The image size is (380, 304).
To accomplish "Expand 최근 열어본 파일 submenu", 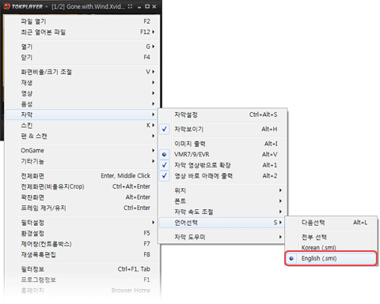I will tap(82, 32).
